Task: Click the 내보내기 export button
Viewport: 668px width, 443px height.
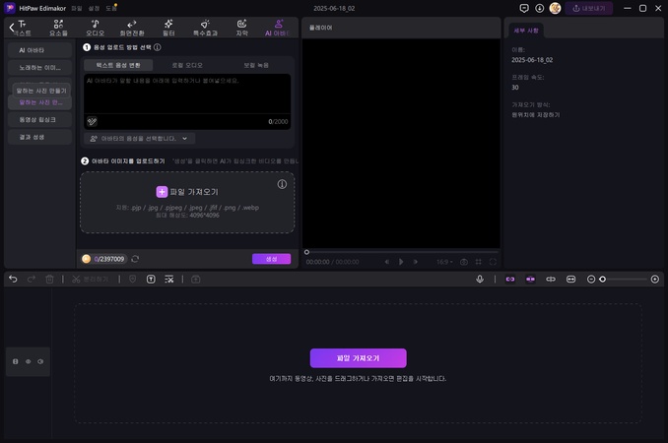Action: point(589,8)
